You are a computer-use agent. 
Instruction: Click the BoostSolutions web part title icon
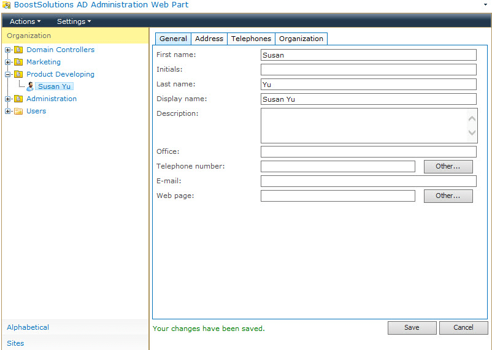(6, 5)
